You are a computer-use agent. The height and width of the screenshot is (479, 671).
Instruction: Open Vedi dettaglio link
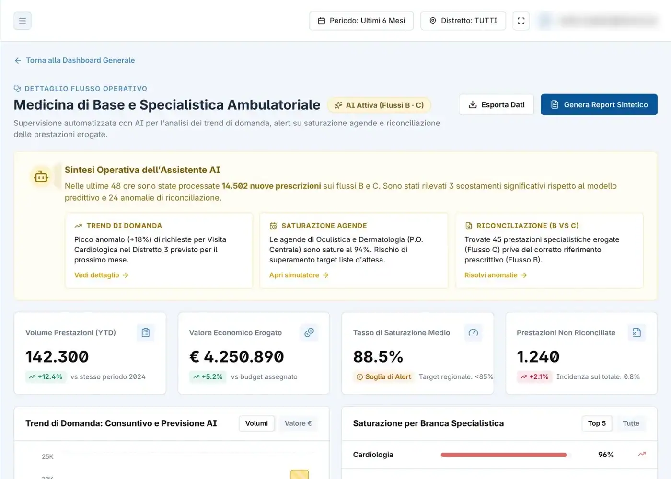coord(101,275)
